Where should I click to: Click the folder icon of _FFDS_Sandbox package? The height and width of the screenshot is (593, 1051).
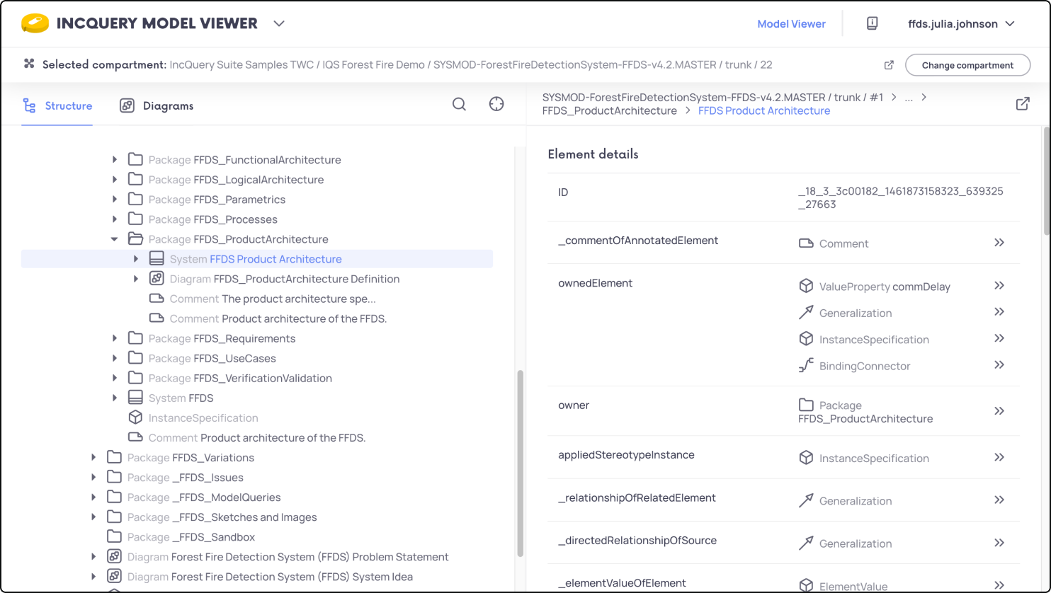[x=114, y=536]
